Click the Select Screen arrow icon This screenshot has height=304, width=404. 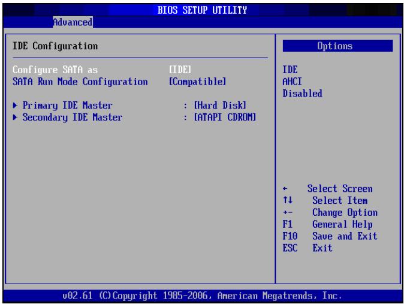pyautogui.click(x=285, y=189)
